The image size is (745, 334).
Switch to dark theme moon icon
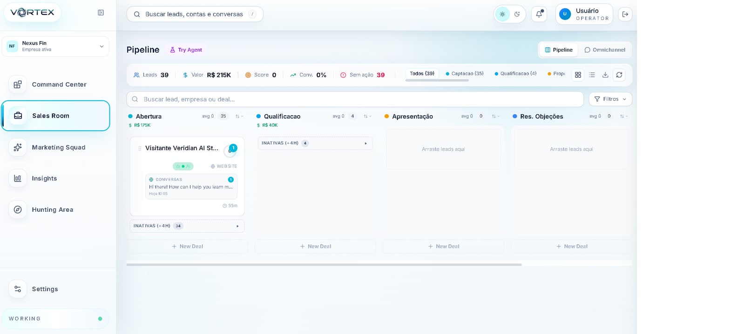point(517,14)
